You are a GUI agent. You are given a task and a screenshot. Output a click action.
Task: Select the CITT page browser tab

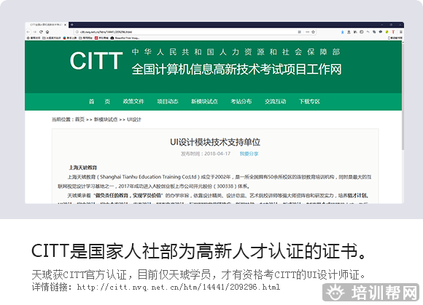(47, 25)
